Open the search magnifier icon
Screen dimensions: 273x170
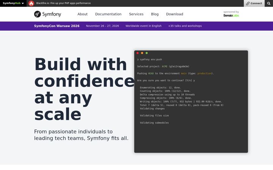point(269,3)
